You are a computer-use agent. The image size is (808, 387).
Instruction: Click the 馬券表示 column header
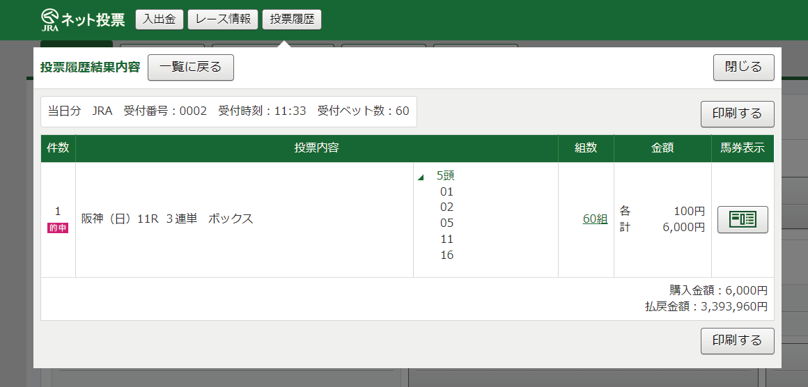pos(743,148)
